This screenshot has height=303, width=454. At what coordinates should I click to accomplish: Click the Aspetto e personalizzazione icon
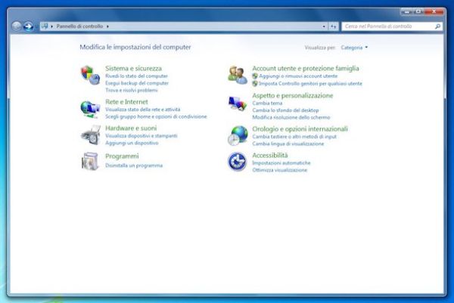[238, 103]
